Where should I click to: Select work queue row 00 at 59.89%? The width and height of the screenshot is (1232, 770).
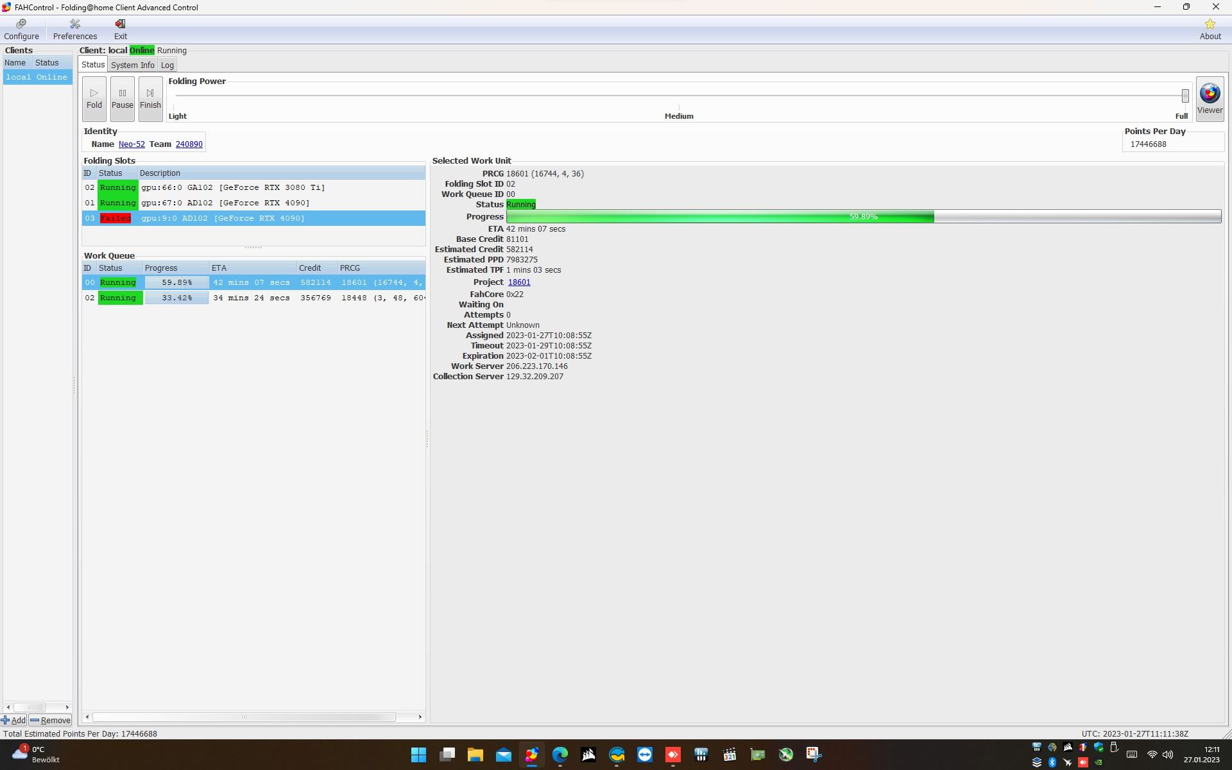(253, 282)
